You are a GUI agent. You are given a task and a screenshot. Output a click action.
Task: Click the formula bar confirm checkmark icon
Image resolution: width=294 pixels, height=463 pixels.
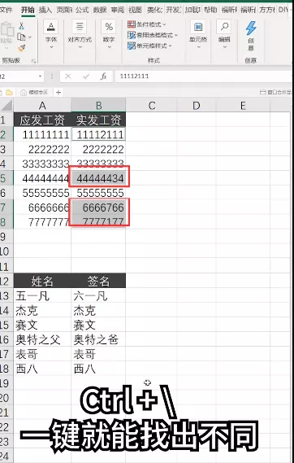coord(86,76)
